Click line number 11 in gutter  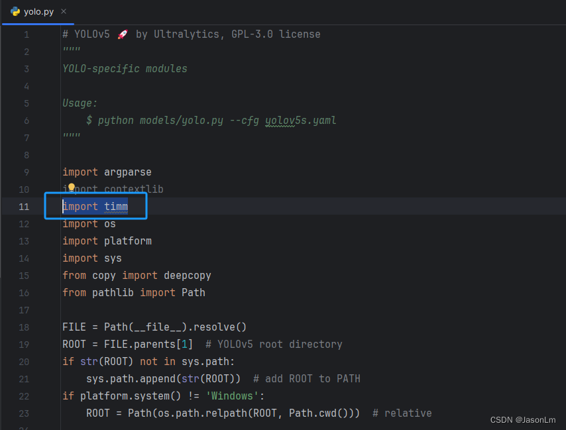24,207
